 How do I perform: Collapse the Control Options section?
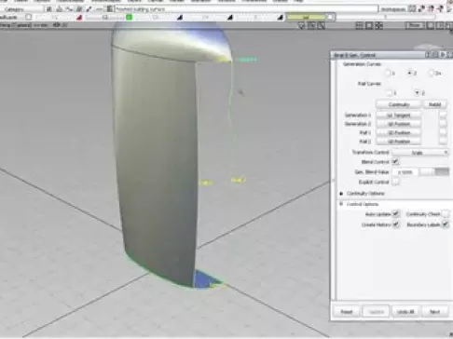coord(341,204)
